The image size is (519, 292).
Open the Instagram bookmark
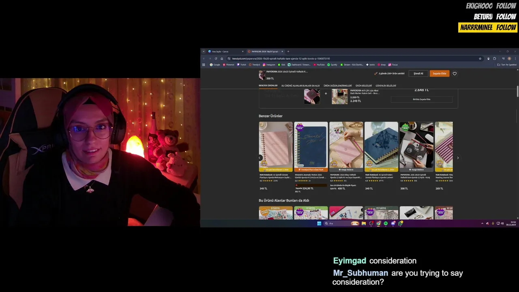[x=269, y=64]
